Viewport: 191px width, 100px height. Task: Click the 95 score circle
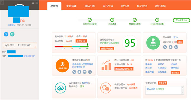click(130, 43)
